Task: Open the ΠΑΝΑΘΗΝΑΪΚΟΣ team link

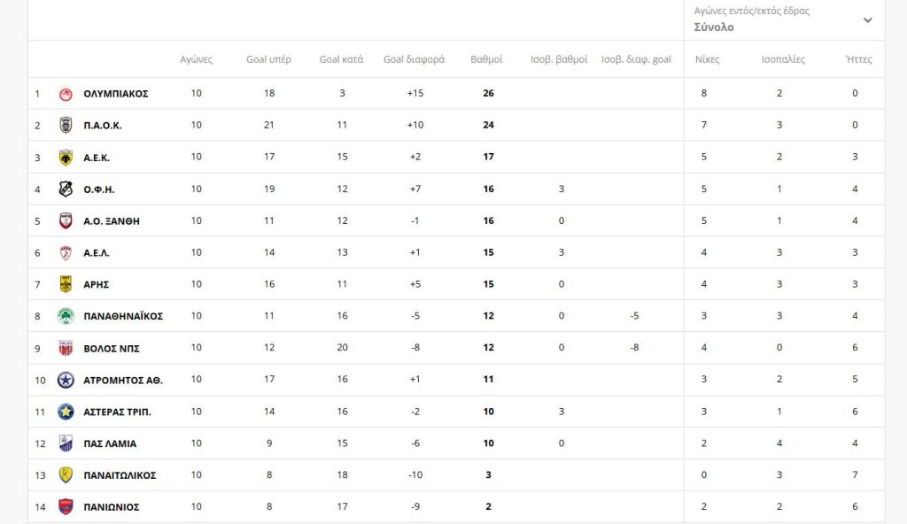Action: point(123,316)
